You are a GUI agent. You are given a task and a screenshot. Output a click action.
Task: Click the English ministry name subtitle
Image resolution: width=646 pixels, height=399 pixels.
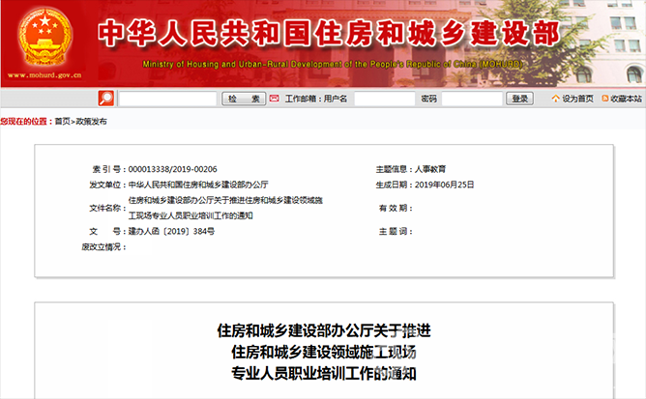(x=333, y=64)
